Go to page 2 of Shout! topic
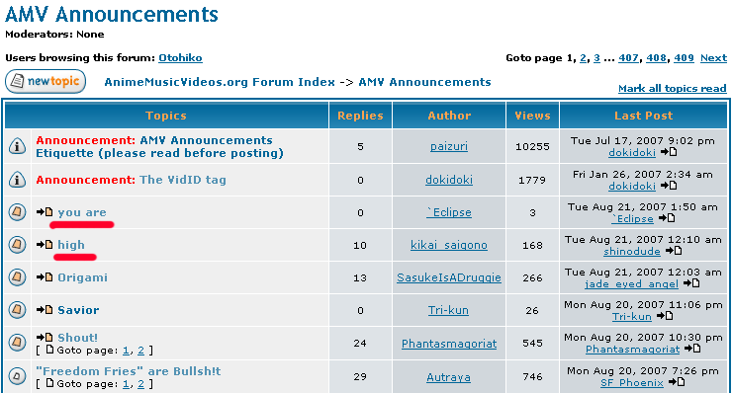 pos(141,351)
